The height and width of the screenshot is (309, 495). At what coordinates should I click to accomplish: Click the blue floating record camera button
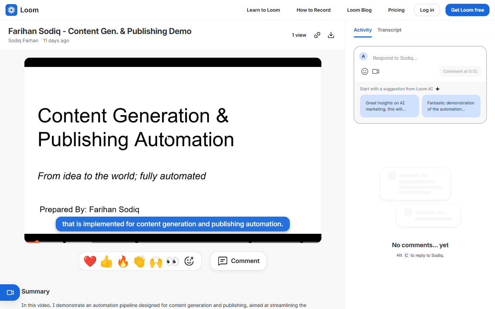pos(10,293)
